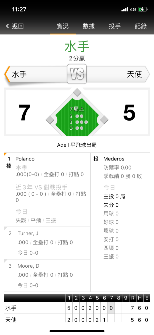Screen dimensions: 154x335
Task: Click the VS badge icon
Action: pos(77,74)
